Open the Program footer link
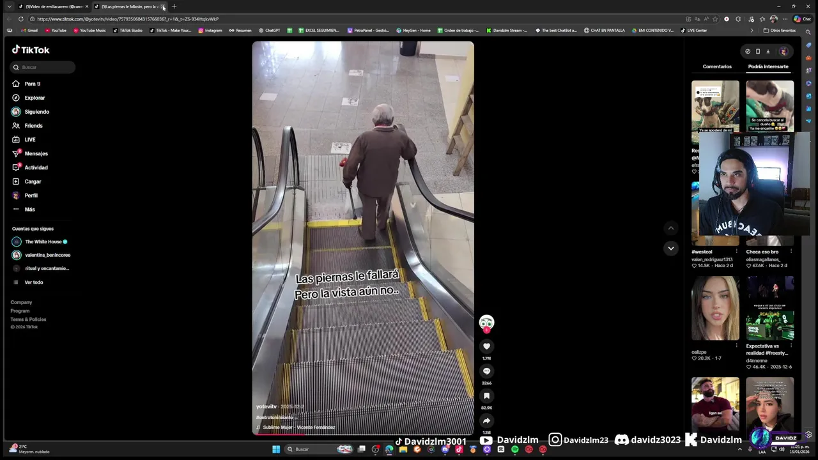The image size is (818, 460). (20, 310)
